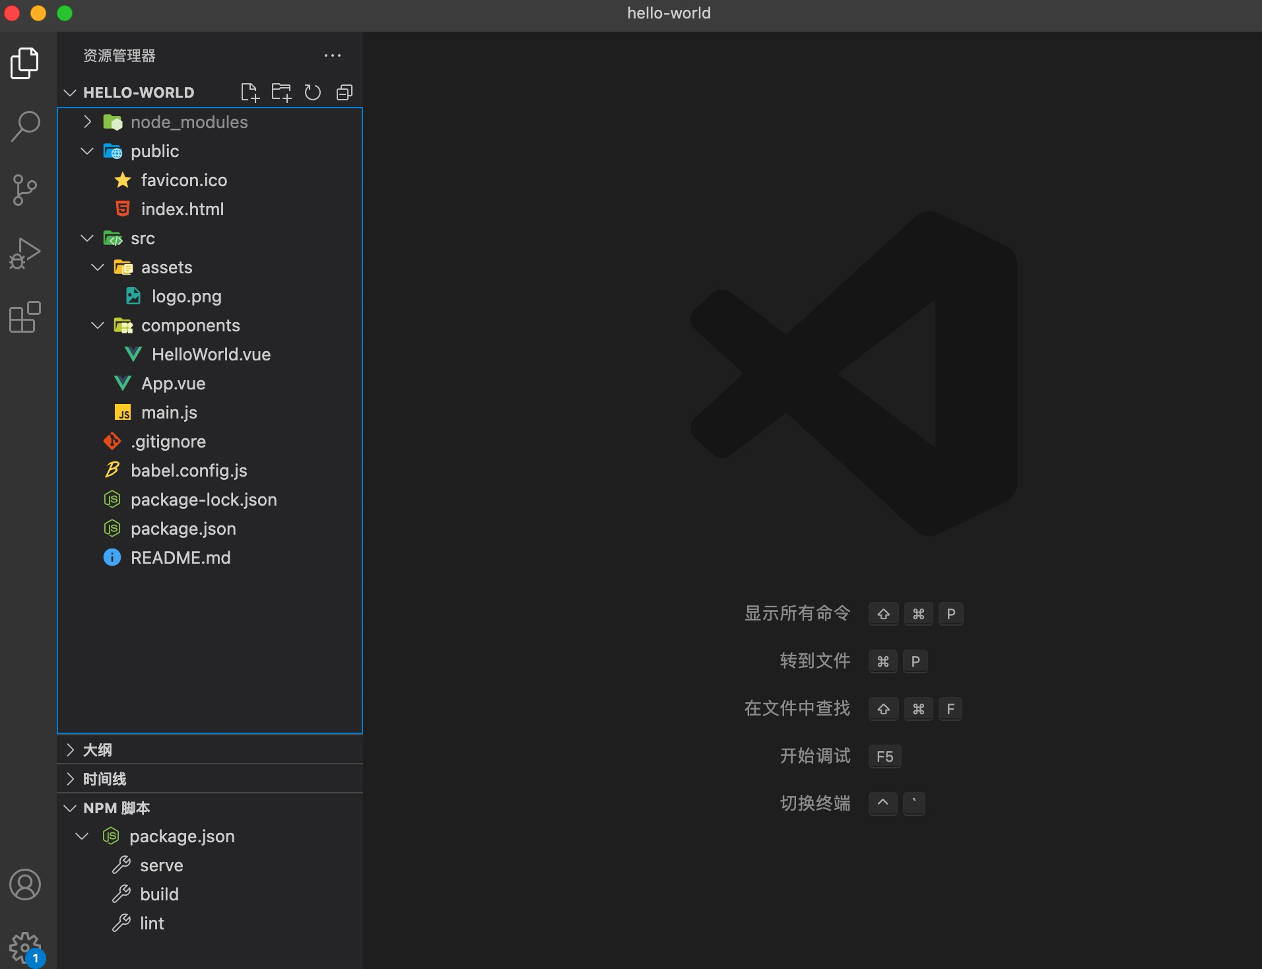The height and width of the screenshot is (969, 1262).
Task: Click the App.vue Vue icon
Action: (123, 384)
